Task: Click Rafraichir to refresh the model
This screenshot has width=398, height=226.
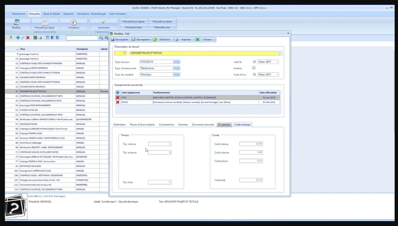Action: (x=162, y=39)
